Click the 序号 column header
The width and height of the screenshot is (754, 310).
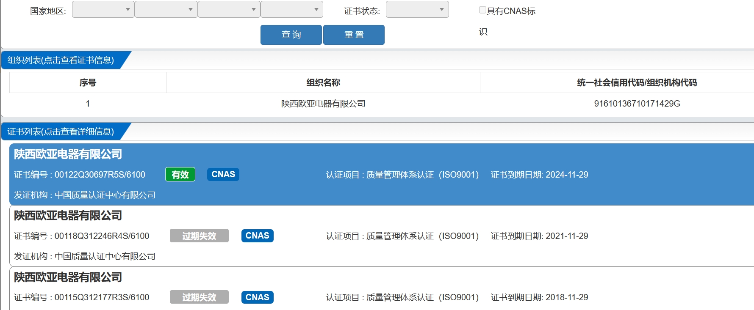(88, 82)
